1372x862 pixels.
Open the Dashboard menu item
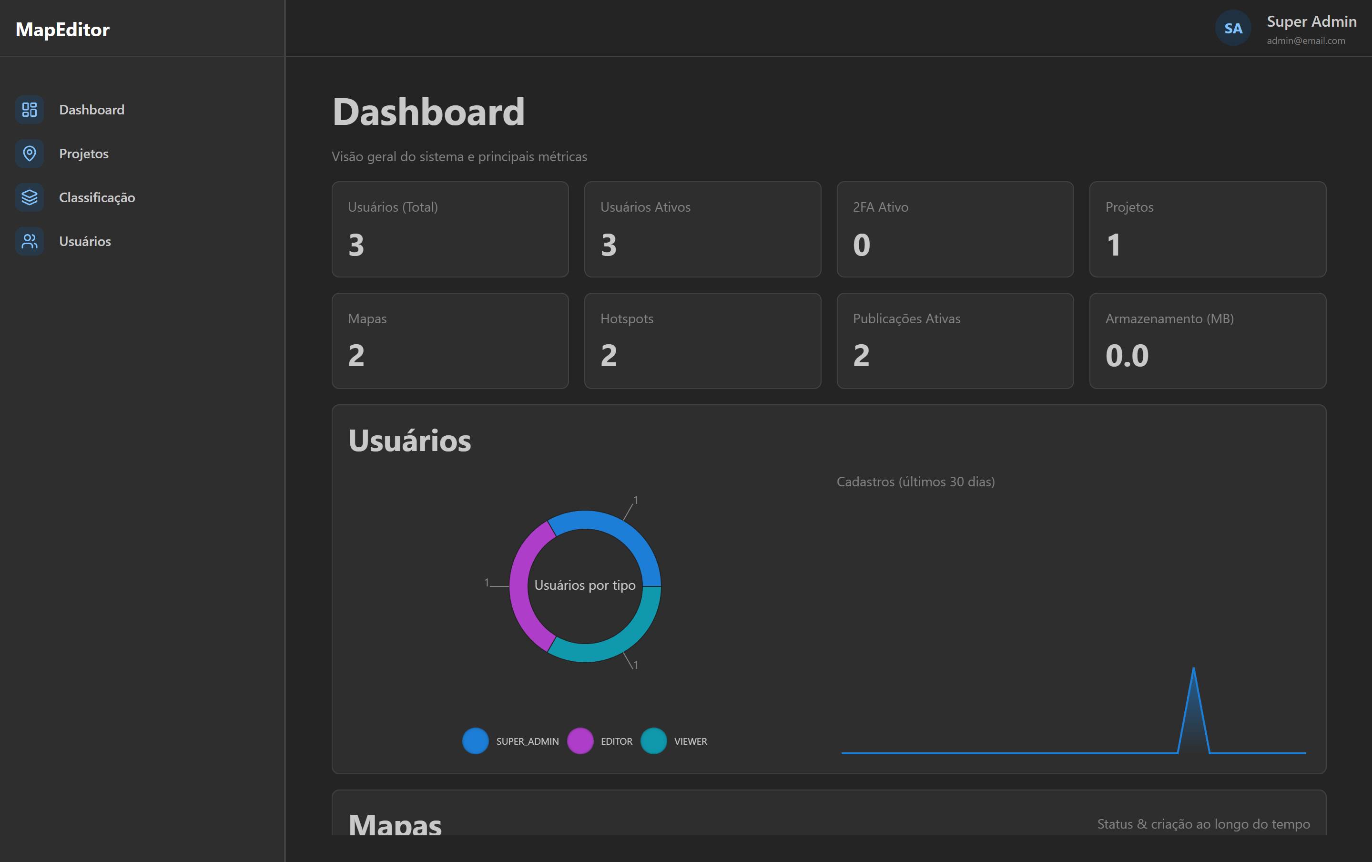click(x=91, y=110)
